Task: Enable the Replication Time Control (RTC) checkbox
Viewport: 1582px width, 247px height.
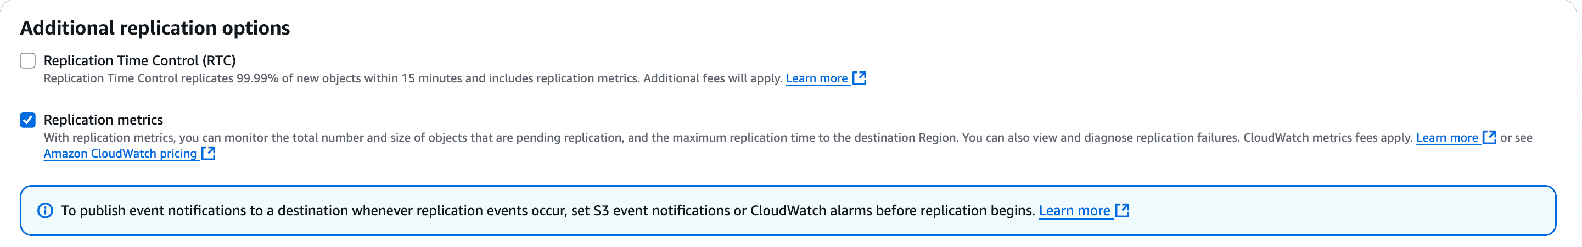Action: click(x=27, y=61)
